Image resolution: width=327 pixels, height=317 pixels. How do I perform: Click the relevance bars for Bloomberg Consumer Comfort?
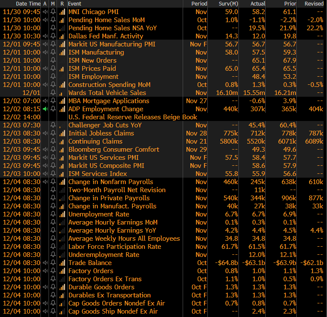click(x=62, y=150)
